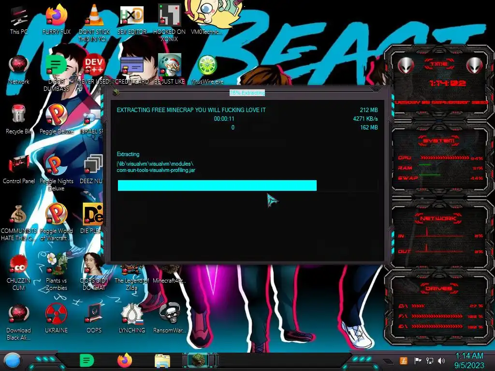Viewport: 495px width, 371px height.
Task: Click the C:\ drive bar in Drives widget
Action: click(418, 306)
